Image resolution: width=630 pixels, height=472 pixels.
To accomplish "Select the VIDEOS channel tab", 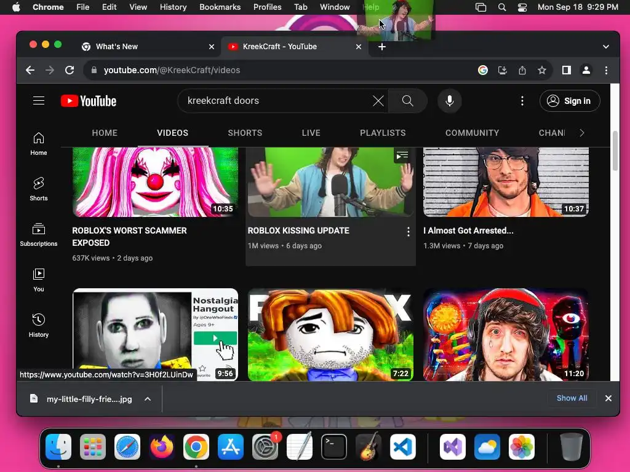I will (172, 133).
